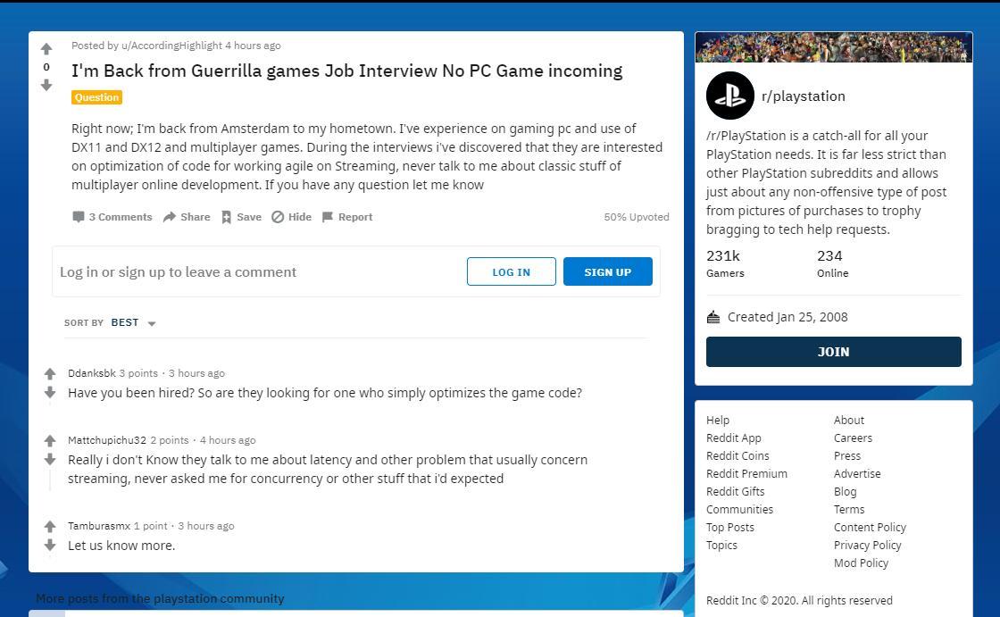Screen dimensions: 1000x617
Task: Click the '3 hours ago' timestamp on Ddanksbk's comment
Action: (196, 373)
